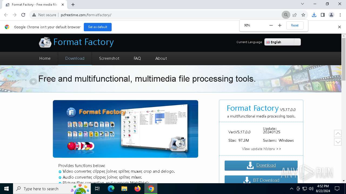Open the taskbar clock and date
This screenshot has height=194, width=346.
(323, 189)
